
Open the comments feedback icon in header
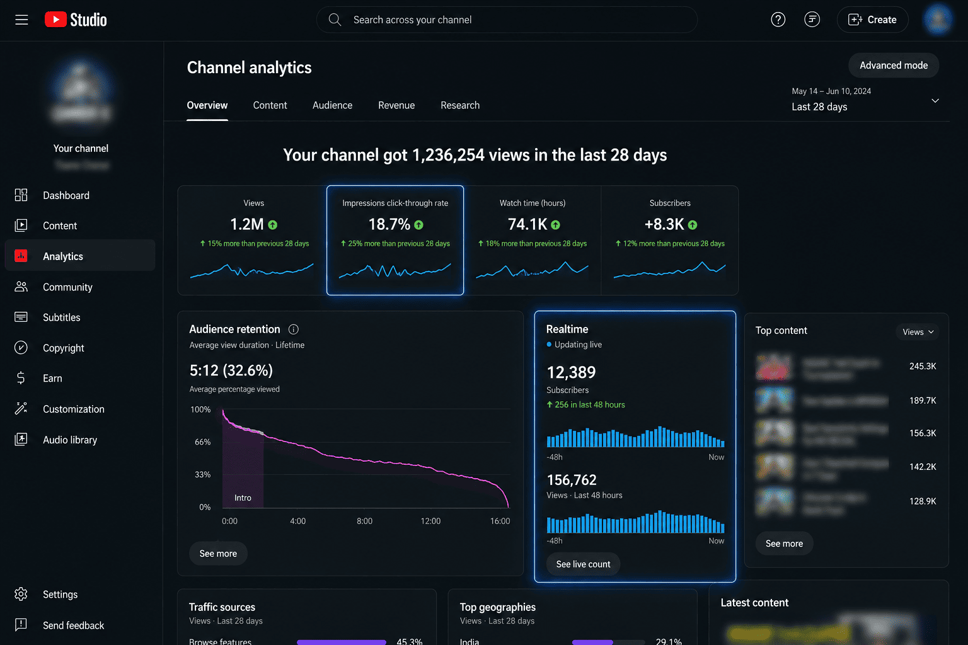tap(812, 20)
